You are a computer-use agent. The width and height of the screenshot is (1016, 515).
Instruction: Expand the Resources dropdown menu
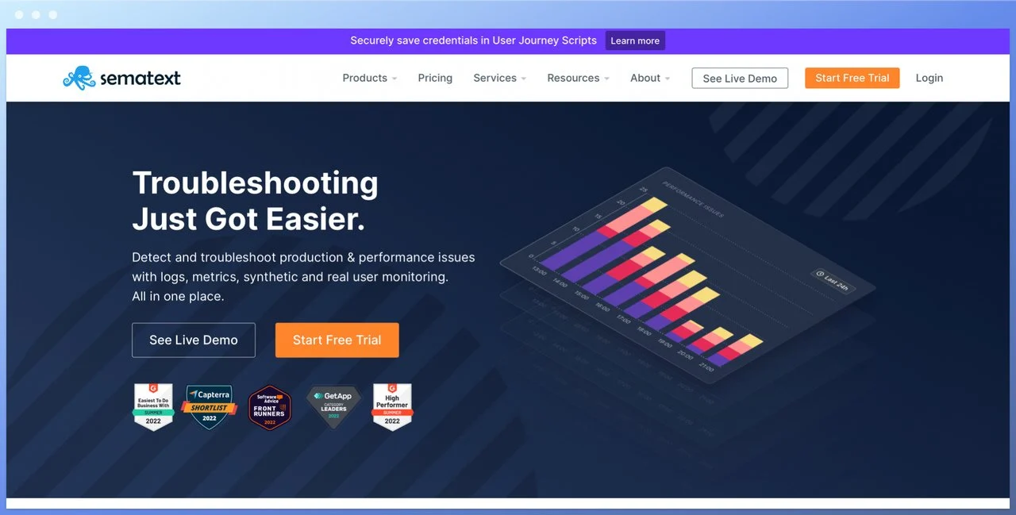click(578, 78)
